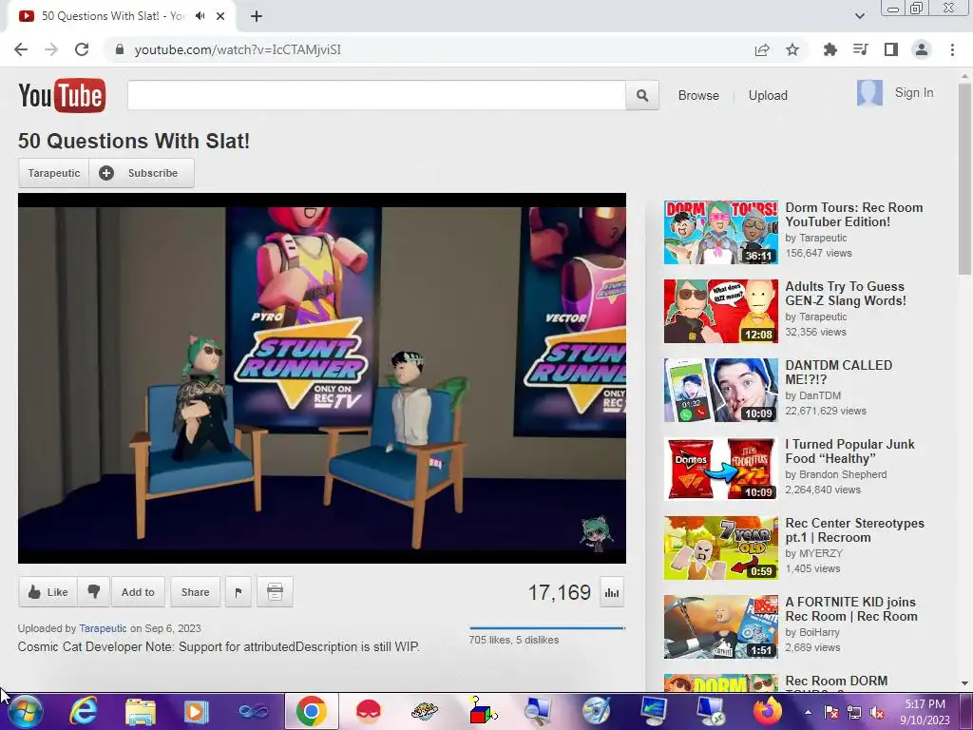Click the Chrome taskbar icon

click(x=312, y=711)
